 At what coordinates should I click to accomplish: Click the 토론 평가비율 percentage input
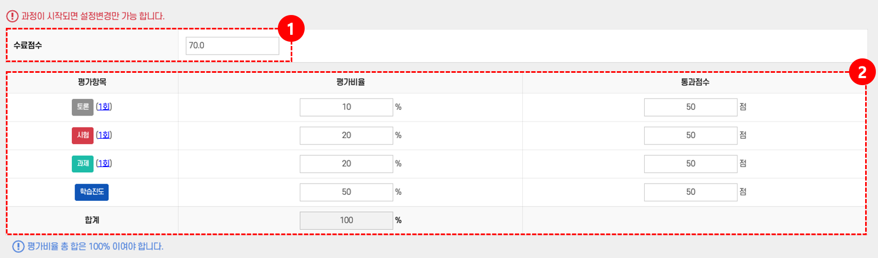346,107
